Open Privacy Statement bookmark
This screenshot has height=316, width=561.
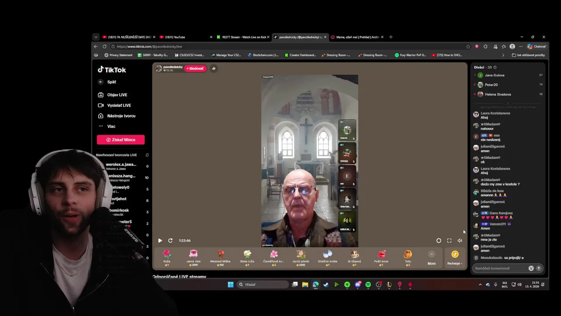[118, 55]
